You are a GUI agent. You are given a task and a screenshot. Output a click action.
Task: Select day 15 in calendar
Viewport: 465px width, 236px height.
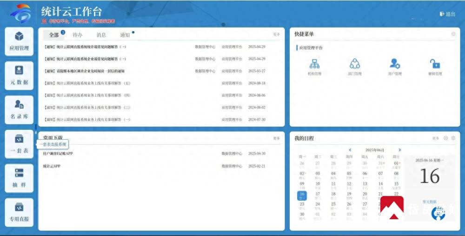(396, 186)
